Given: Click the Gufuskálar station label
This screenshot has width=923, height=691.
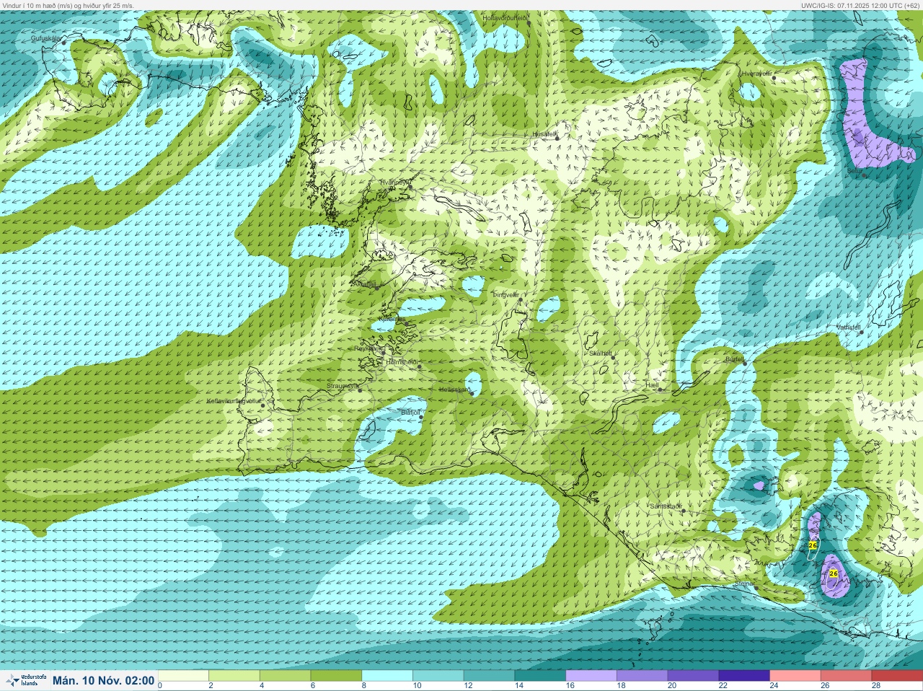Looking at the screenshot, I should [45, 38].
